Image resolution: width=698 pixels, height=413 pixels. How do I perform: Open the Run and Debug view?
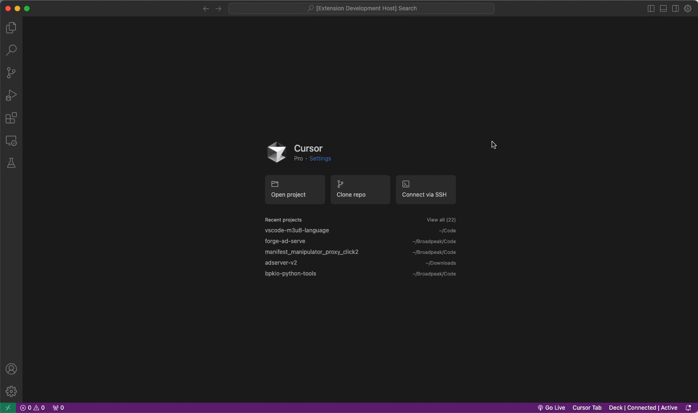[11, 95]
